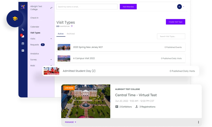Viewport: 212px width, 127px height.
Task: Click the ticket star icon in sidebar
Action: pos(23,51)
